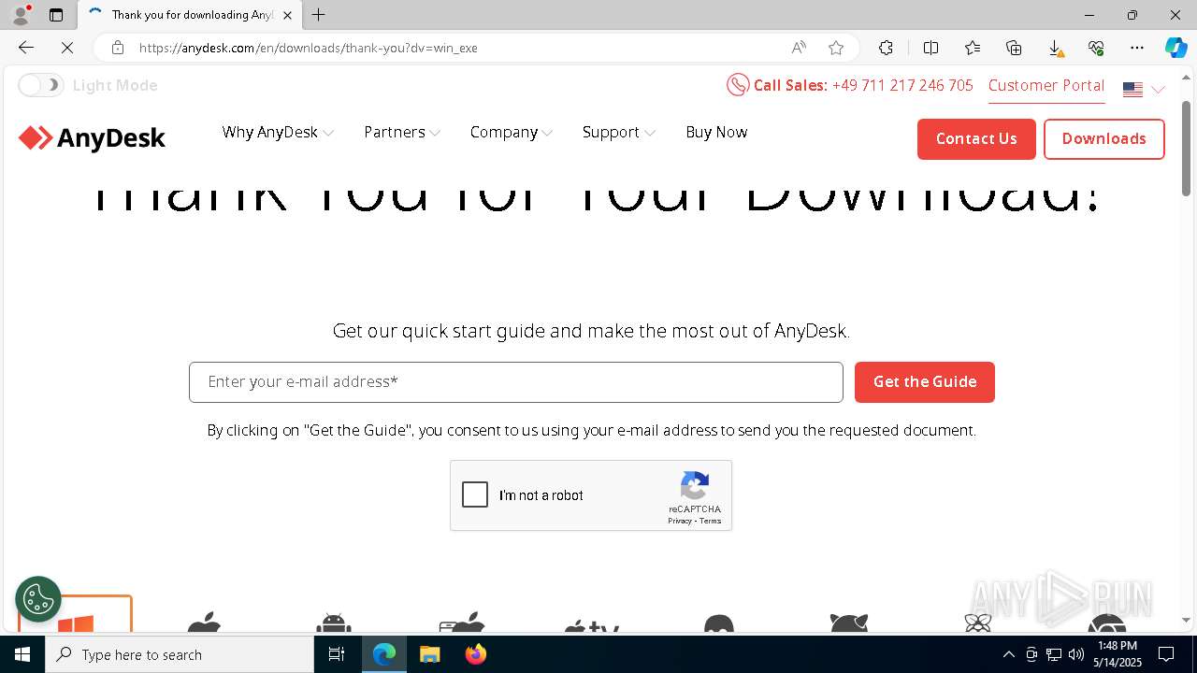
Task: Click the red phone icon near Call Sales
Action: tap(738, 85)
